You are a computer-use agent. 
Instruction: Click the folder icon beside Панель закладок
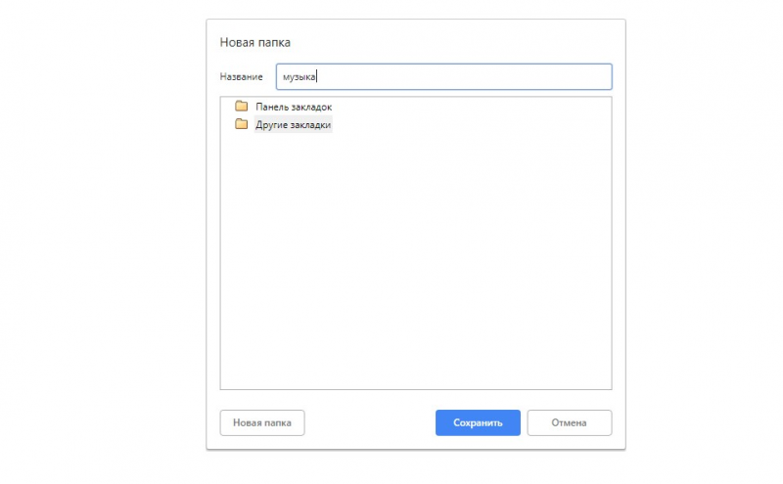click(241, 106)
